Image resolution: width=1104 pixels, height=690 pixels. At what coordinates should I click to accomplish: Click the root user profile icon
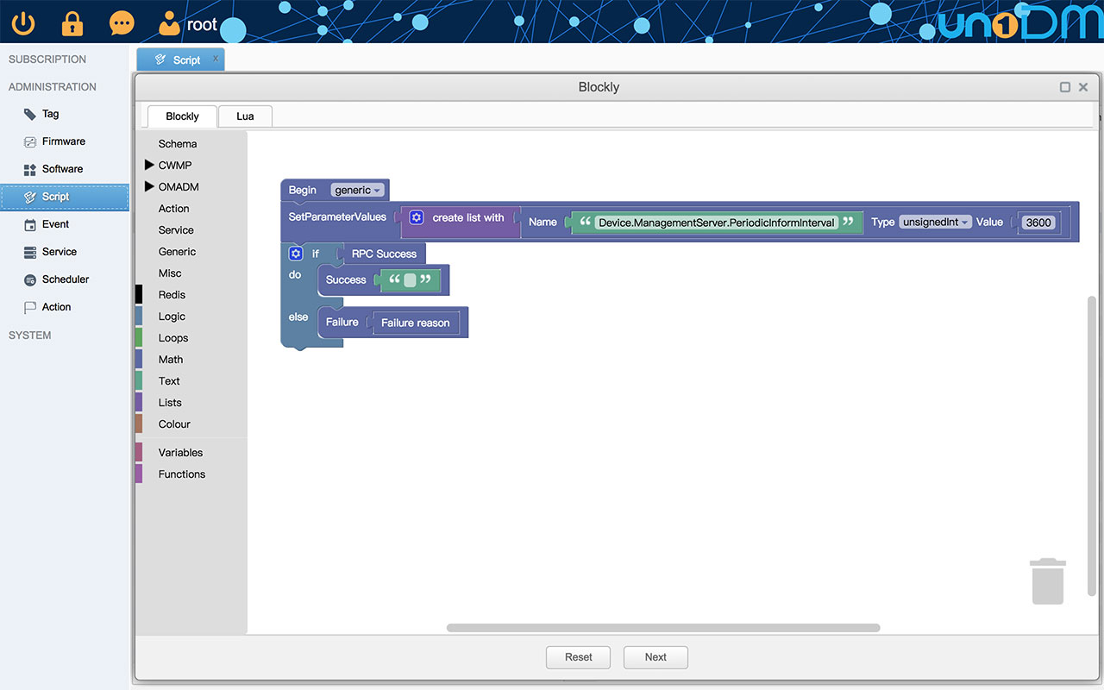click(170, 23)
